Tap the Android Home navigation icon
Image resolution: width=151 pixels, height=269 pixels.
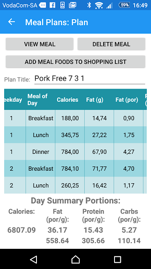pyautogui.click(x=75, y=259)
